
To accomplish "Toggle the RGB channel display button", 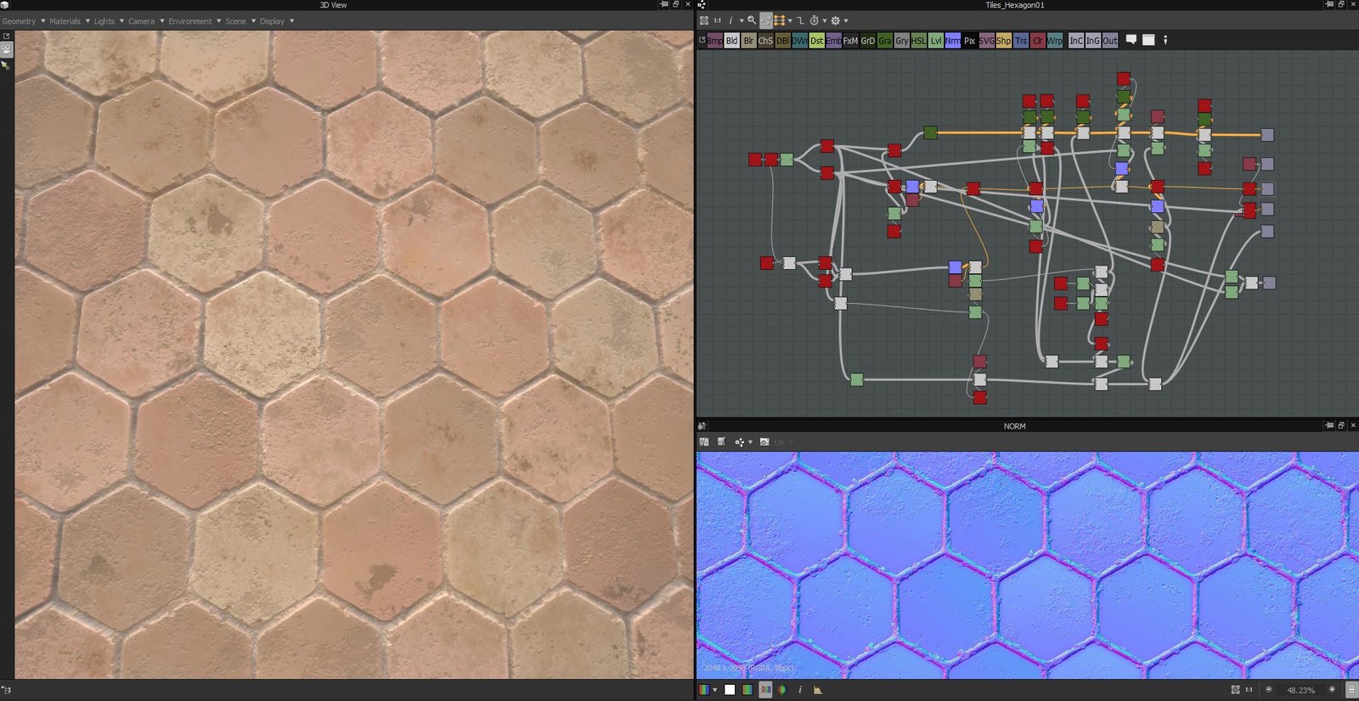I will 765,690.
